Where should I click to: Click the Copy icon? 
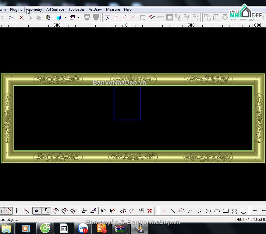pos(39,17)
